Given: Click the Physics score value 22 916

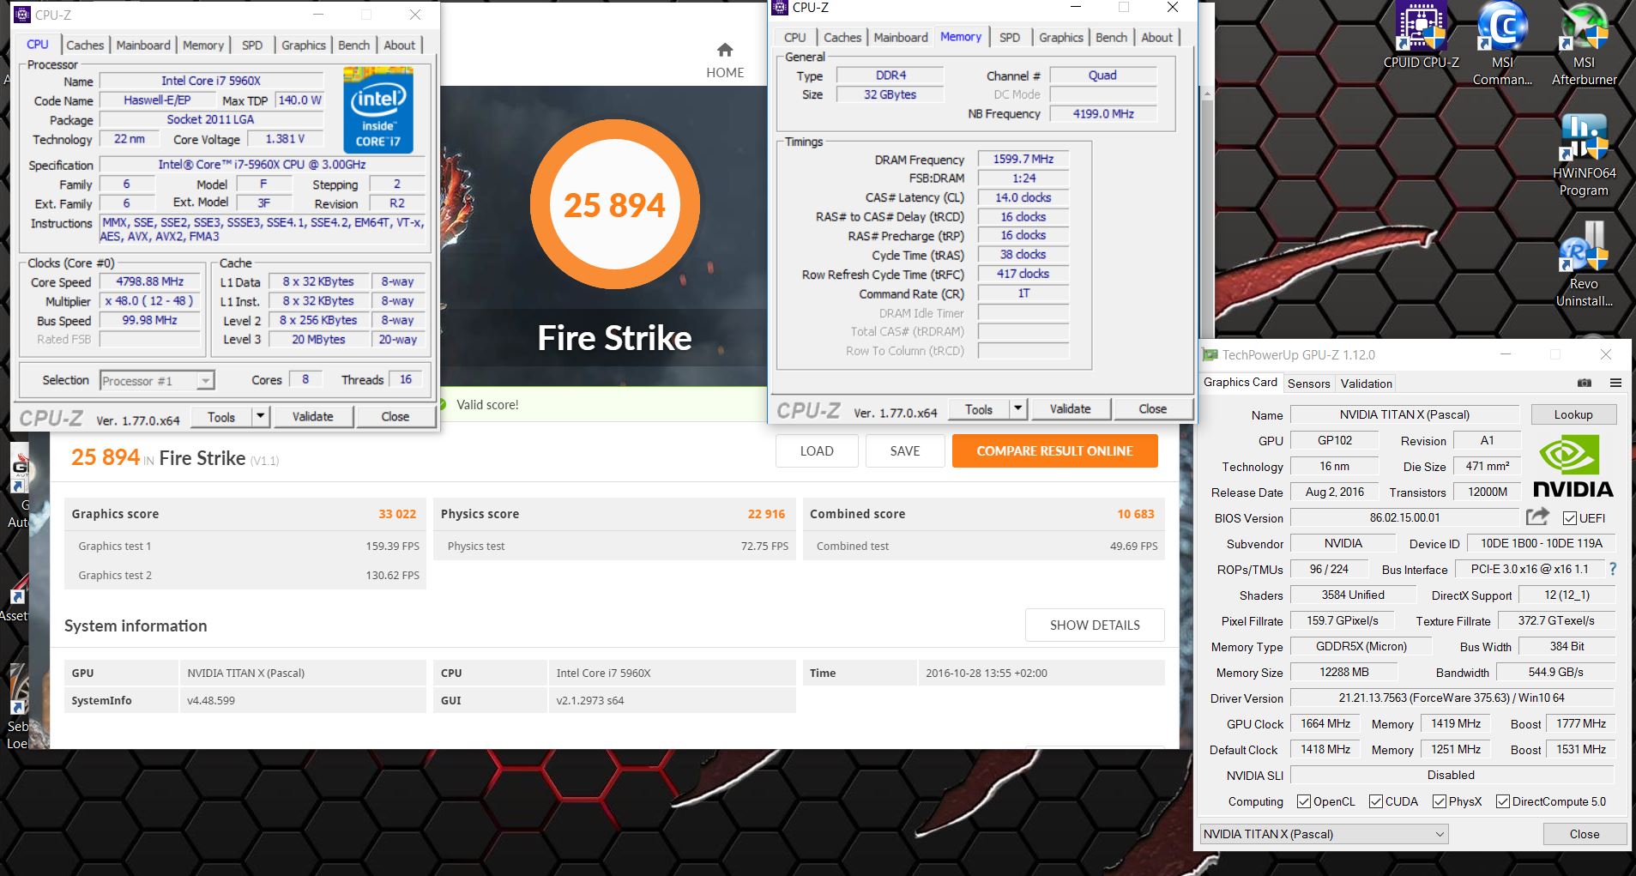Looking at the screenshot, I should coord(766,514).
